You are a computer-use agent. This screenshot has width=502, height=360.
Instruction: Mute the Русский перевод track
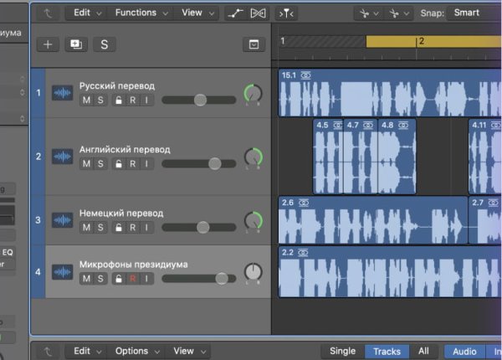(x=86, y=100)
